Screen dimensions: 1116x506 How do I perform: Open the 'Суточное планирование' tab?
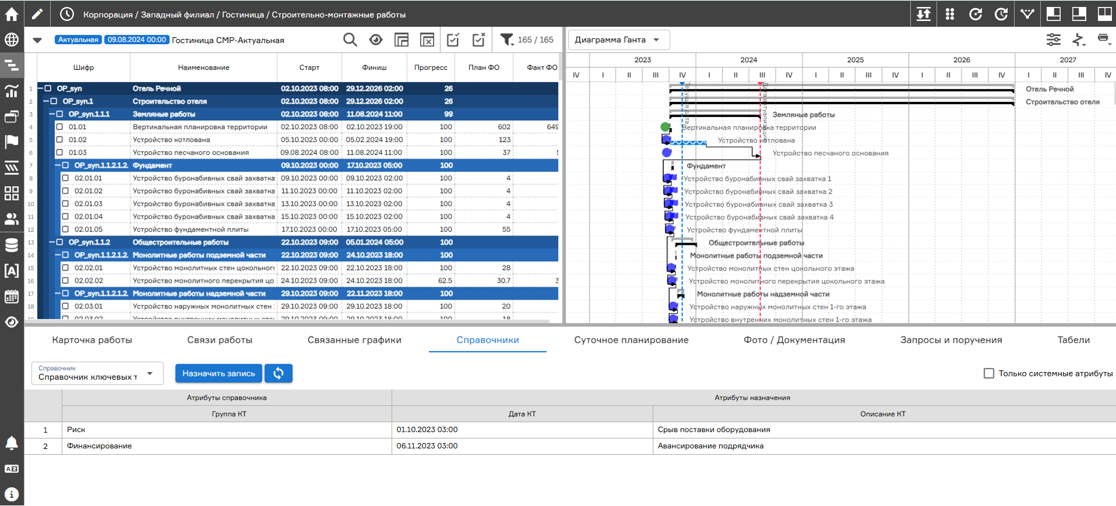tap(631, 340)
